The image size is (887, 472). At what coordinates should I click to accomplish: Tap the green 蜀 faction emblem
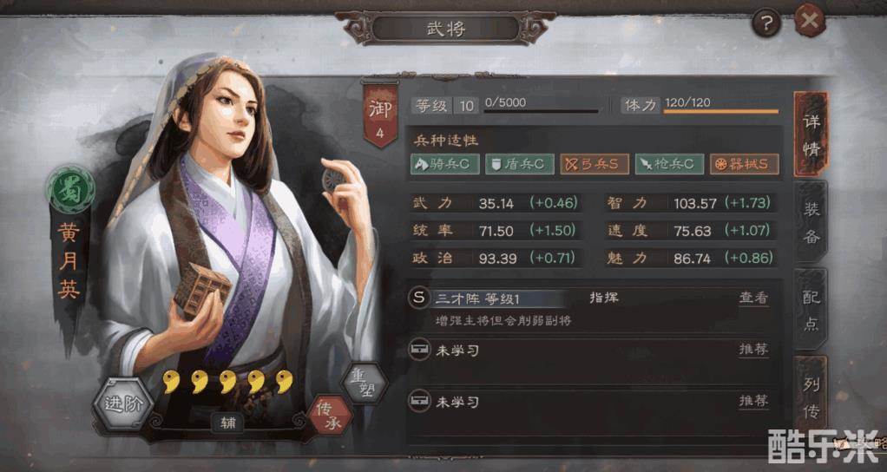(x=70, y=190)
